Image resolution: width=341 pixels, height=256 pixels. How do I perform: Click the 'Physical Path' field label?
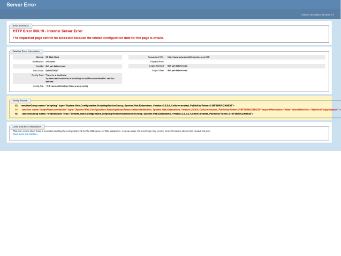coord(157,62)
